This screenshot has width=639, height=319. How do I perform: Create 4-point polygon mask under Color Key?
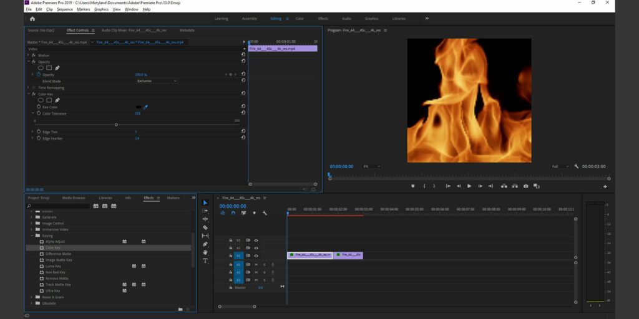click(49, 100)
